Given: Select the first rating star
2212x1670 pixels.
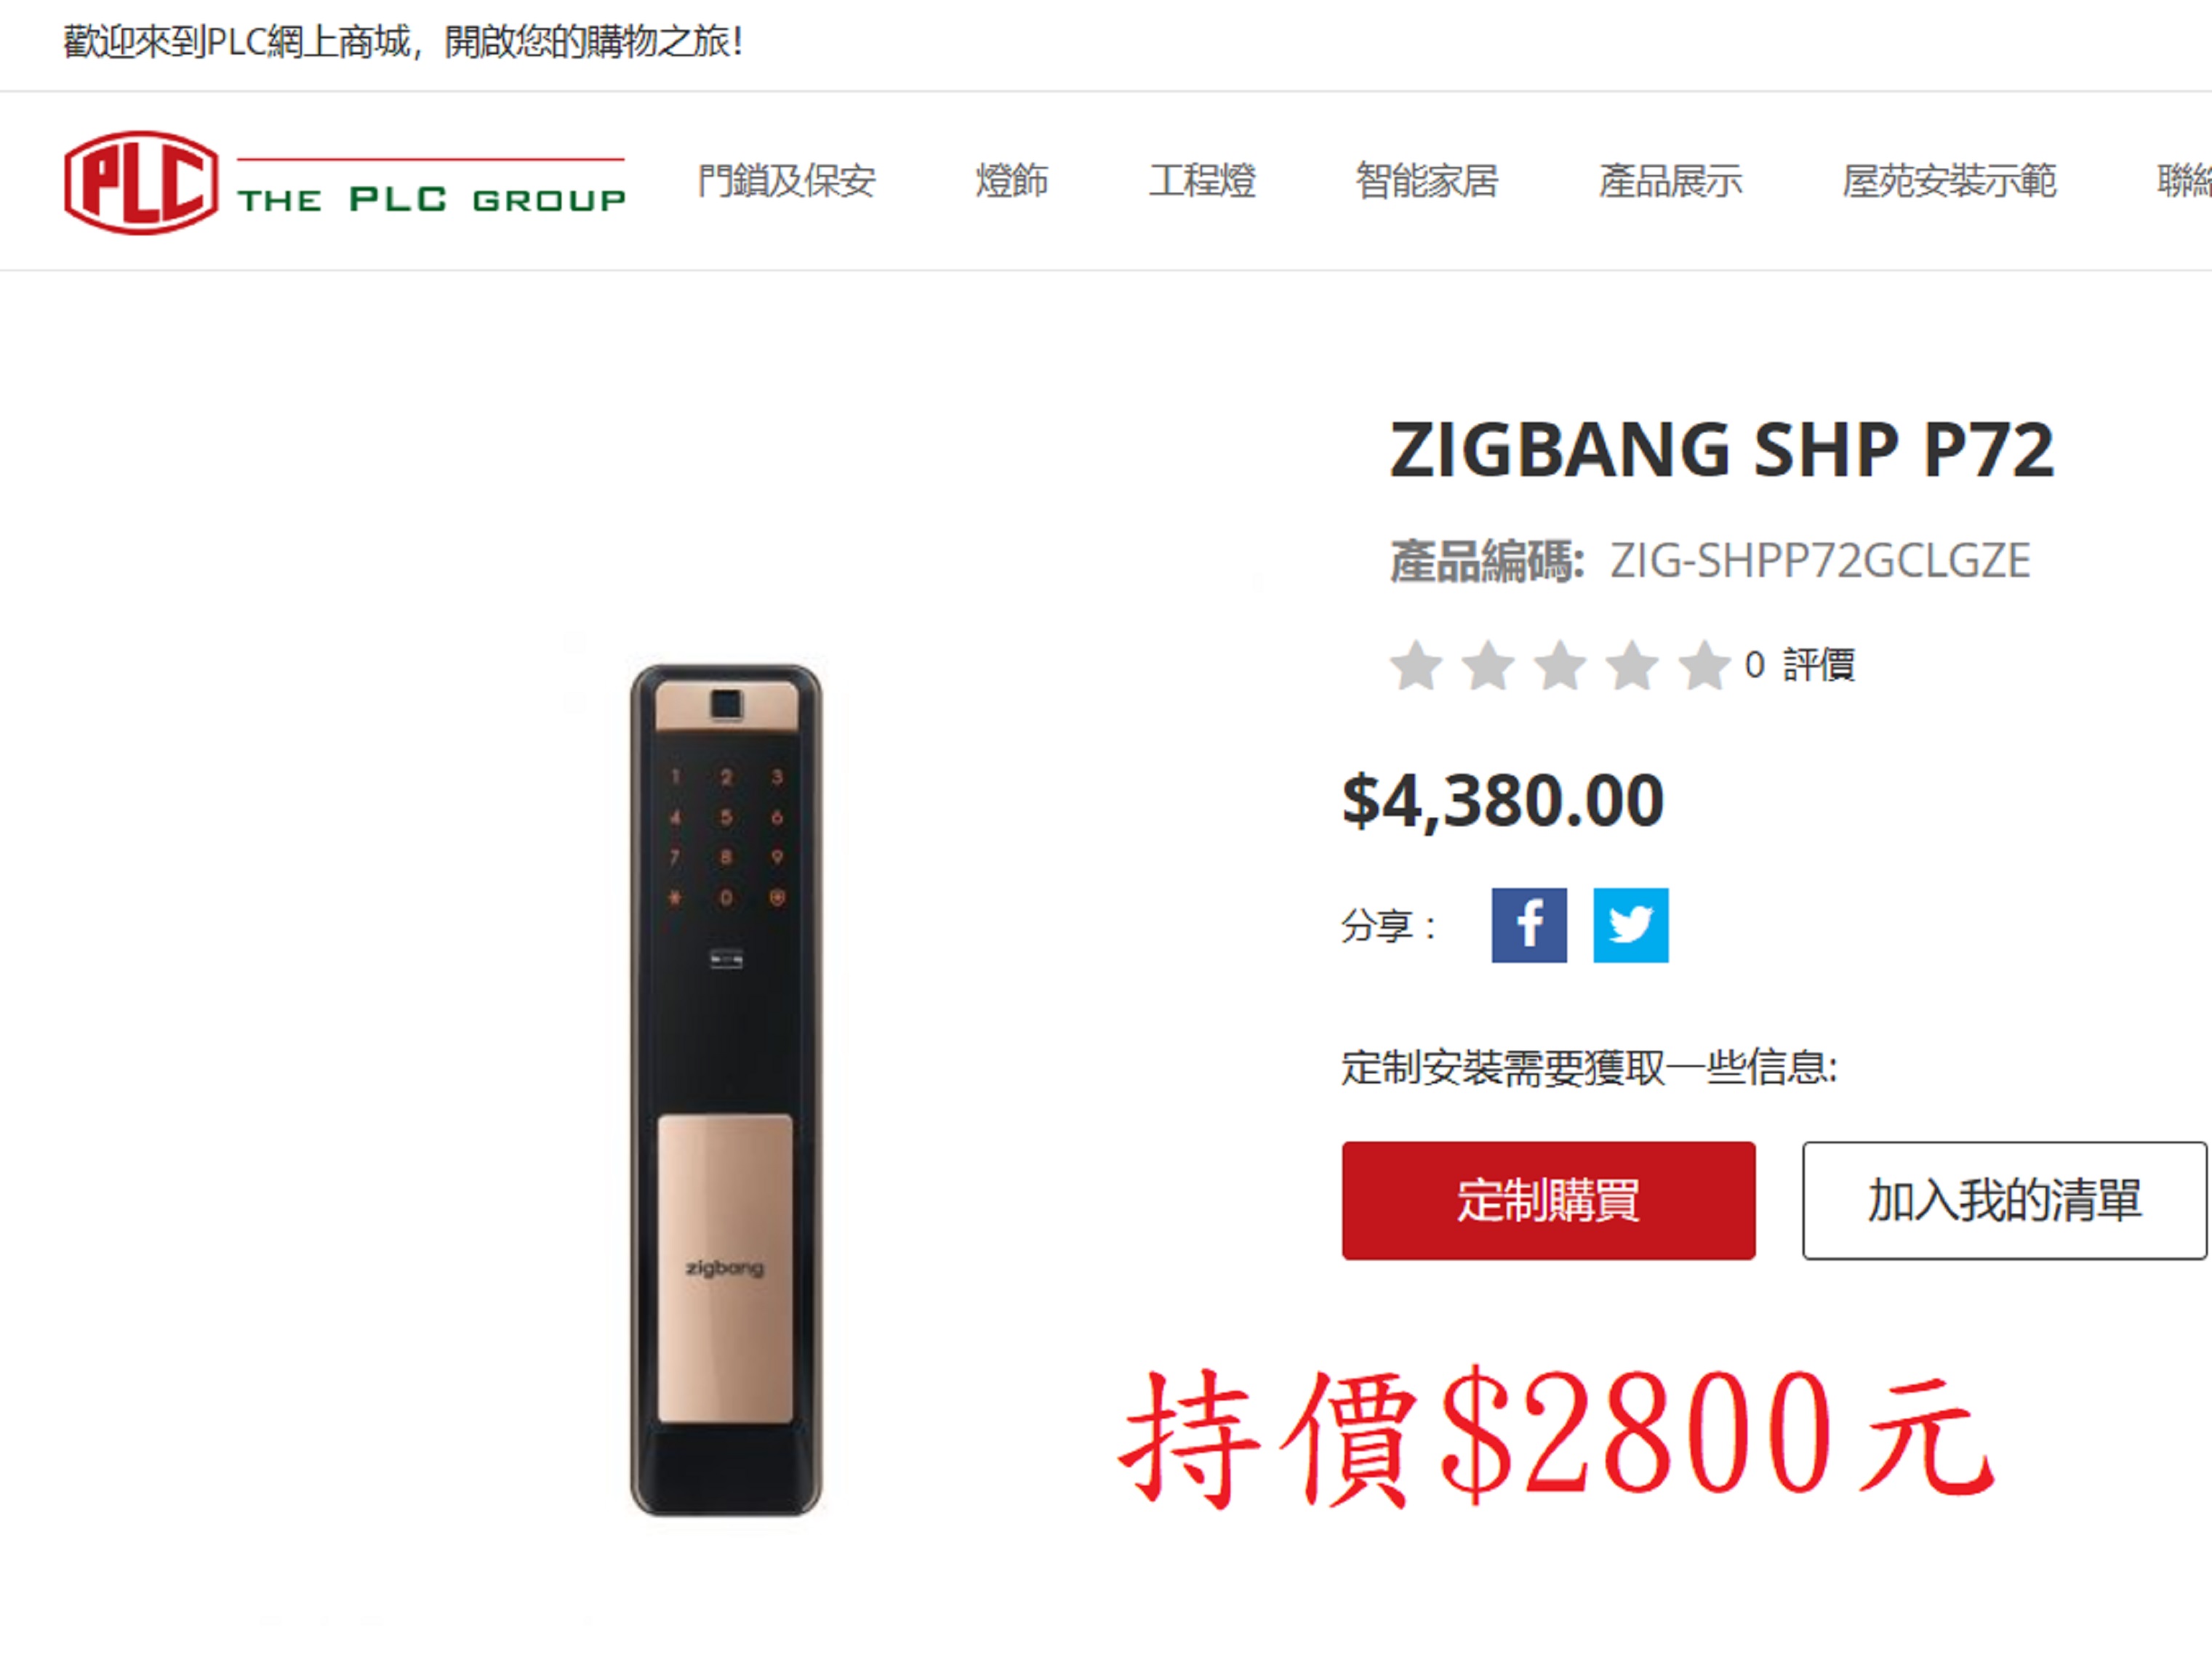Looking at the screenshot, I should pos(1416,666).
